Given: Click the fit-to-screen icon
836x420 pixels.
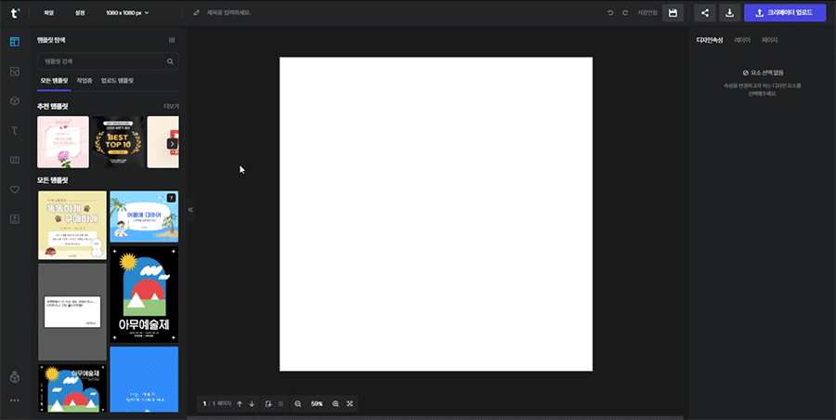Looking at the screenshot, I should tap(350, 404).
